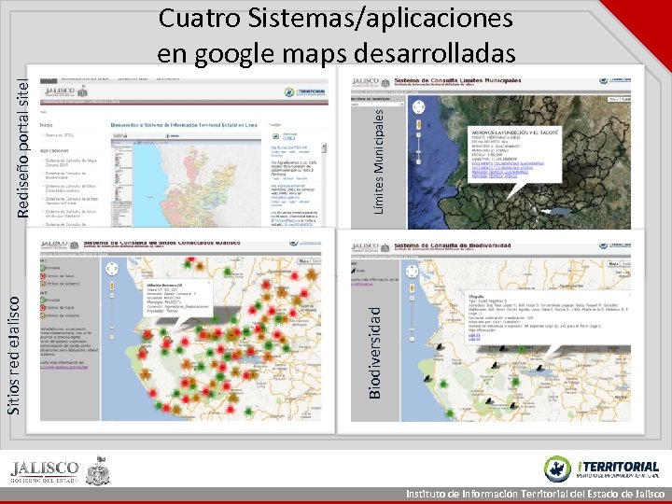Click the Jalisco logo in the Límites Municipales header
Image resolution: width=672 pixels, height=504 pixels.
[x=371, y=82]
